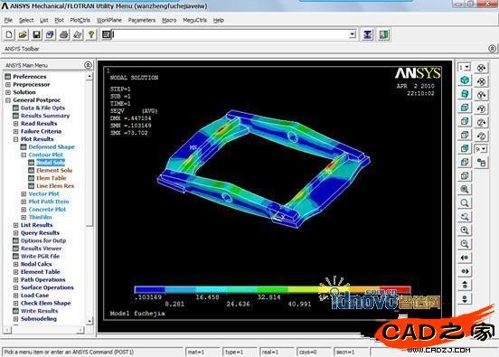Click the Fit View magnifier icon
The image size is (499, 357).
(465, 189)
